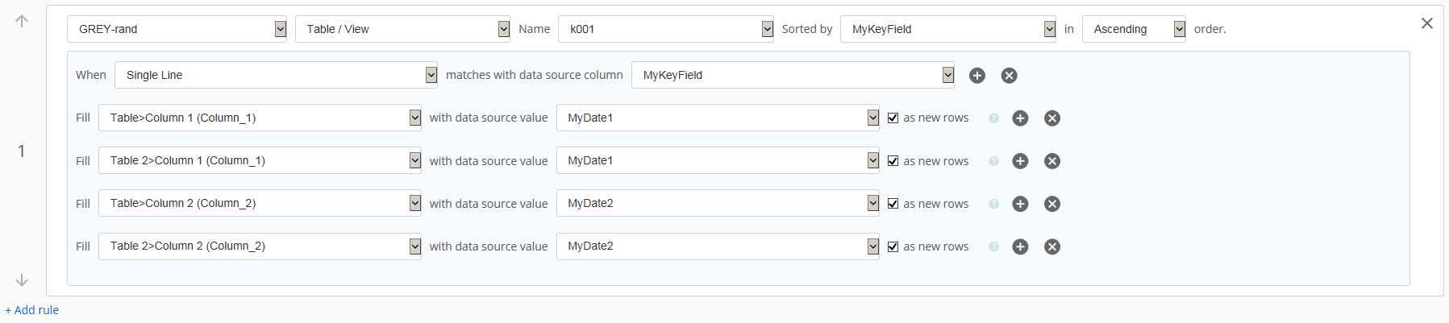Click the + Add rule link
Viewport: 1449px width, 323px height.
(x=32, y=310)
